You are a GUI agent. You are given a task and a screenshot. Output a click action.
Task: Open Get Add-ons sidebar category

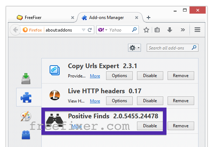click(x=26, y=79)
